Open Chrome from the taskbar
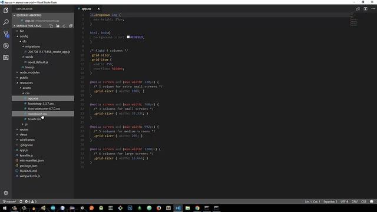The width and height of the screenshot is (377, 212). (197, 208)
